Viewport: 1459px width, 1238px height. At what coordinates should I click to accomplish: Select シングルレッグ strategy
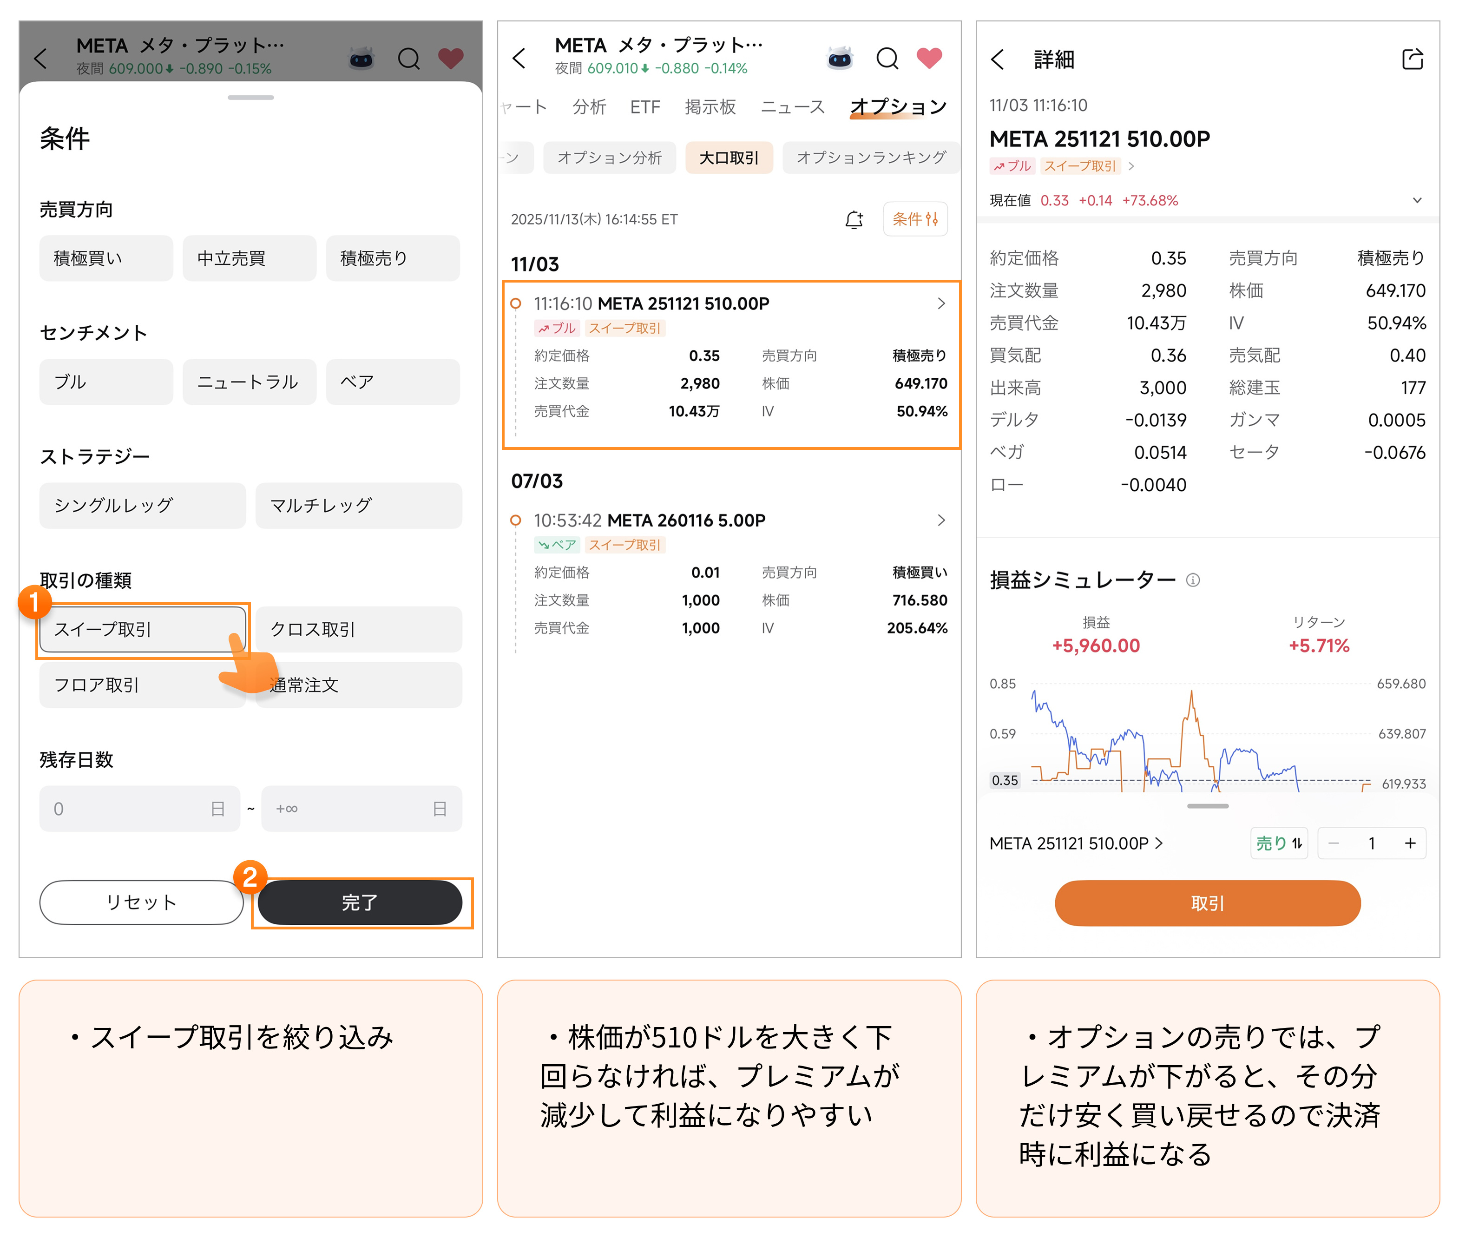click(143, 505)
